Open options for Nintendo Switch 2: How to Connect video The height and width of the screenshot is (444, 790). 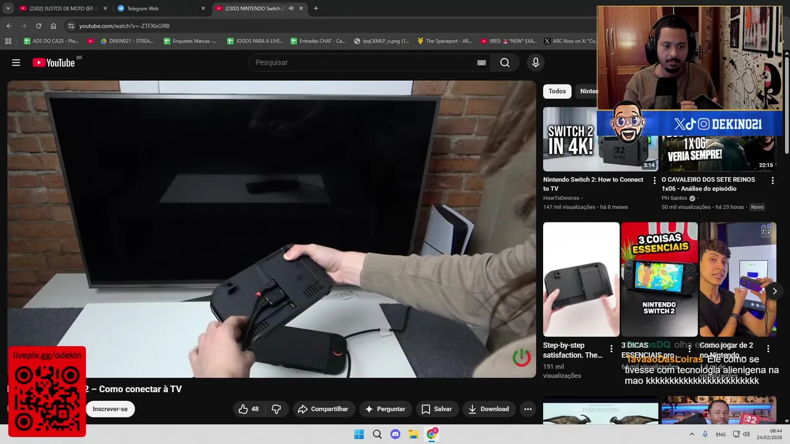[654, 181]
